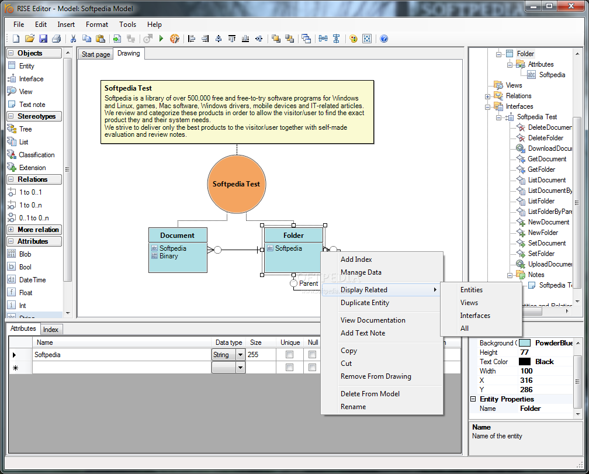Click the Softpedia attribute name cell
Screen dimensions: 589x474
click(x=122, y=355)
